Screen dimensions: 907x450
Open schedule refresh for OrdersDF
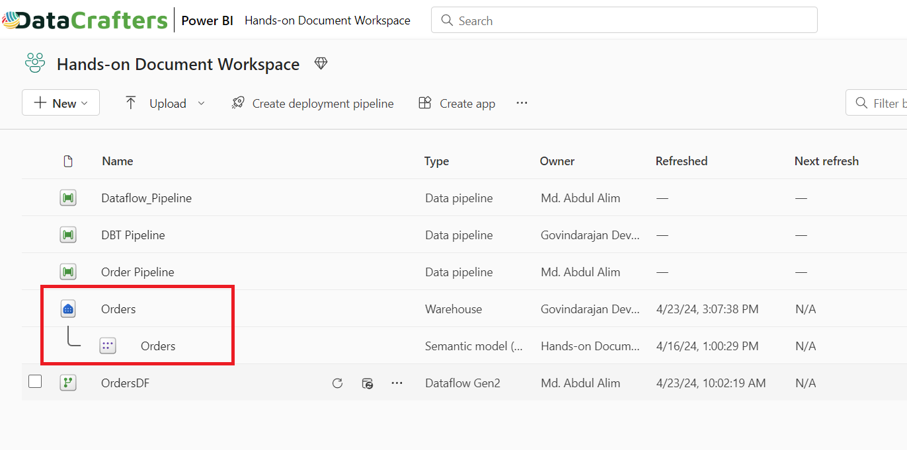pyautogui.click(x=368, y=383)
